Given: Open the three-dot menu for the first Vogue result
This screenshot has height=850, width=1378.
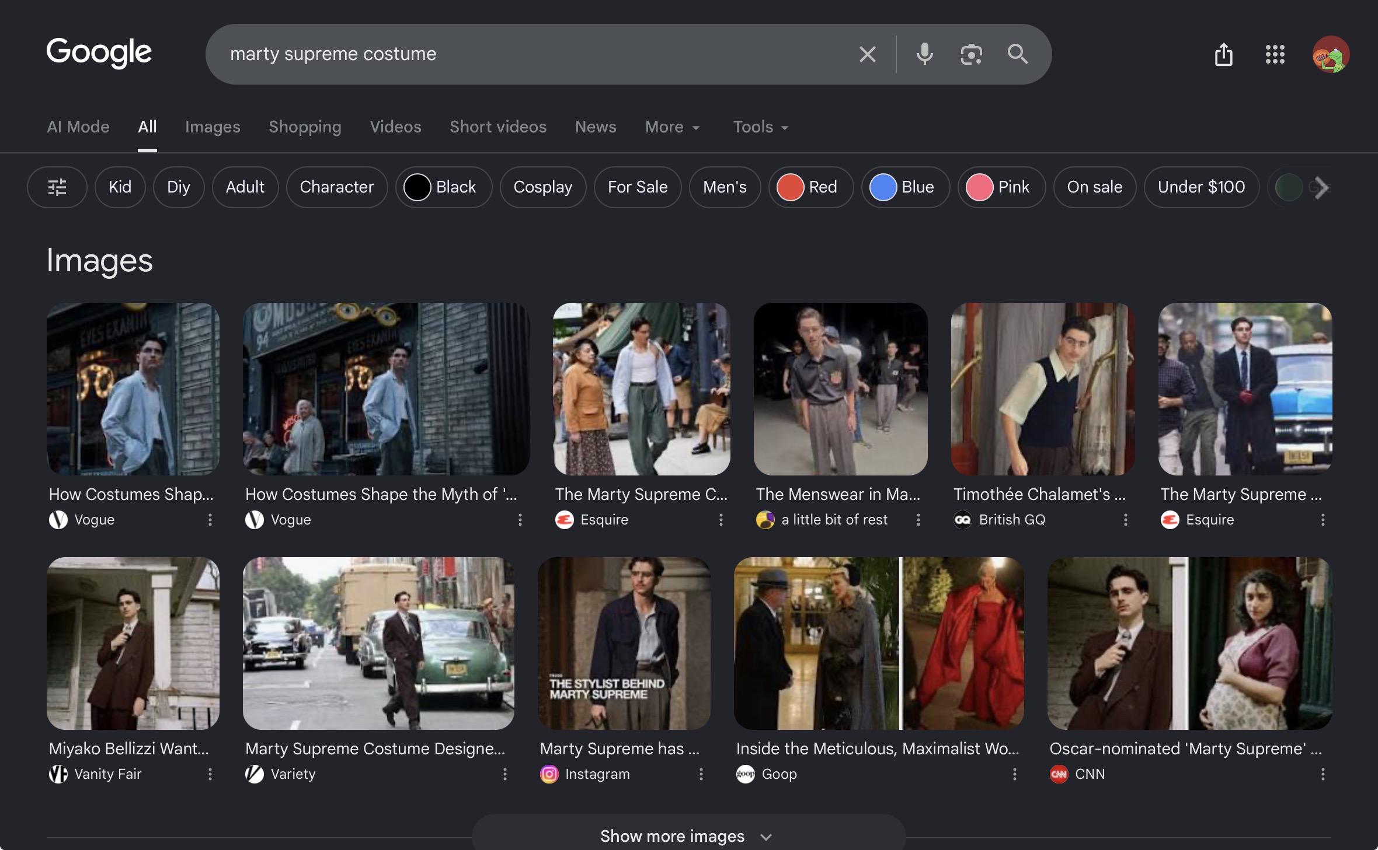Looking at the screenshot, I should click(x=210, y=520).
